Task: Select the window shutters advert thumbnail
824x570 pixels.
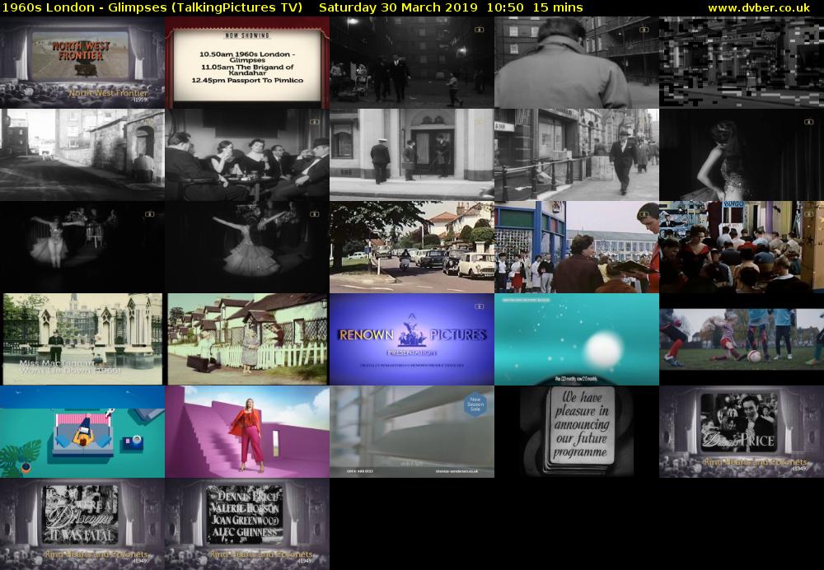Action: click(412, 432)
